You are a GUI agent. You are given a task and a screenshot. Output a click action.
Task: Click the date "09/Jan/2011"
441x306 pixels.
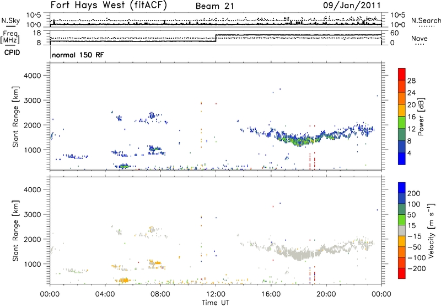pyautogui.click(x=352, y=5)
